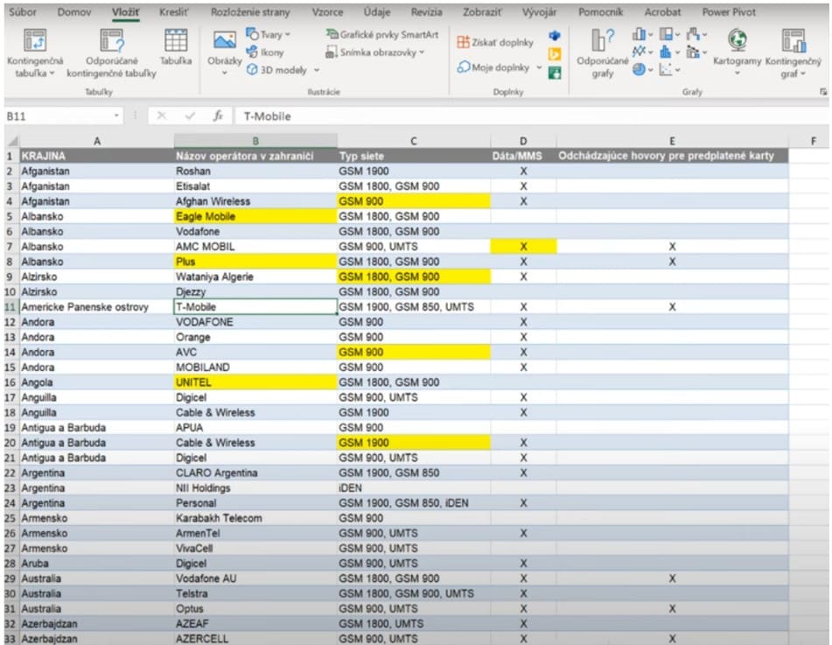Open the Moje doplnky menu
832x645 pixels.
pyautogui.click(x=500, y=67)
